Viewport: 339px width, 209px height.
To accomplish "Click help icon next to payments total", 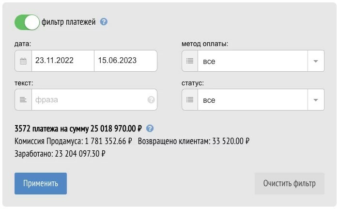I will coord(150,129).
